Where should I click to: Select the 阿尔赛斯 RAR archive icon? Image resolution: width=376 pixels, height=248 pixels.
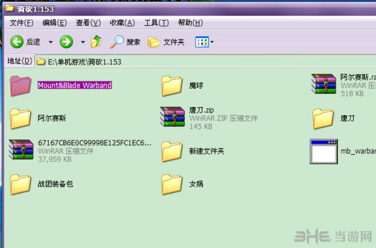pyautogui.click(x=323, y=84)
